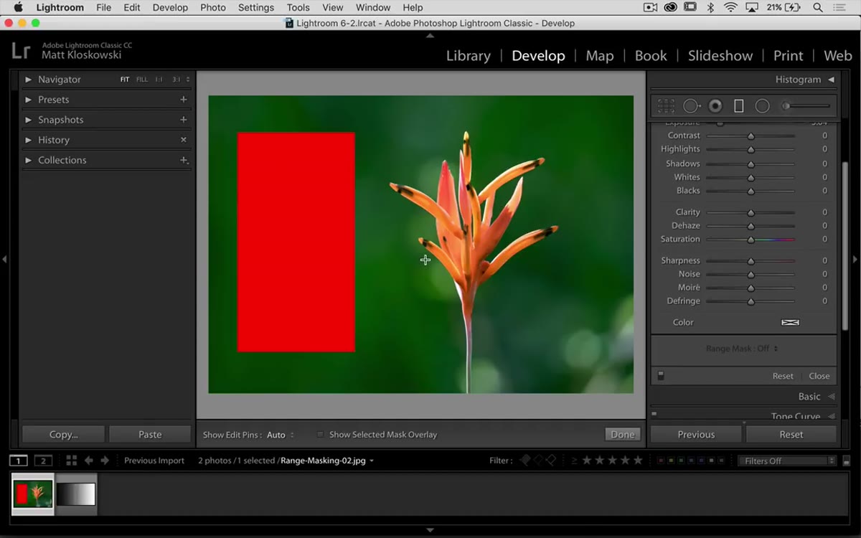Expand the Presets panel
Image resolution: width=861 pixels, height=538 pixels.
tap(29, 100)
